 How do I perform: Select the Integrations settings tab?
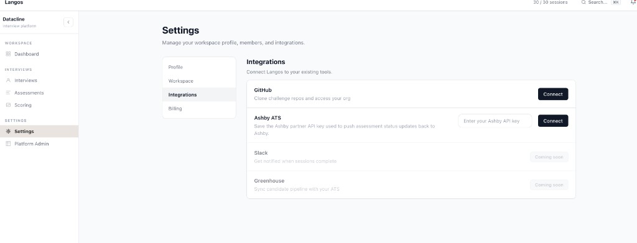pyautogui.click(x=199, y=94)
